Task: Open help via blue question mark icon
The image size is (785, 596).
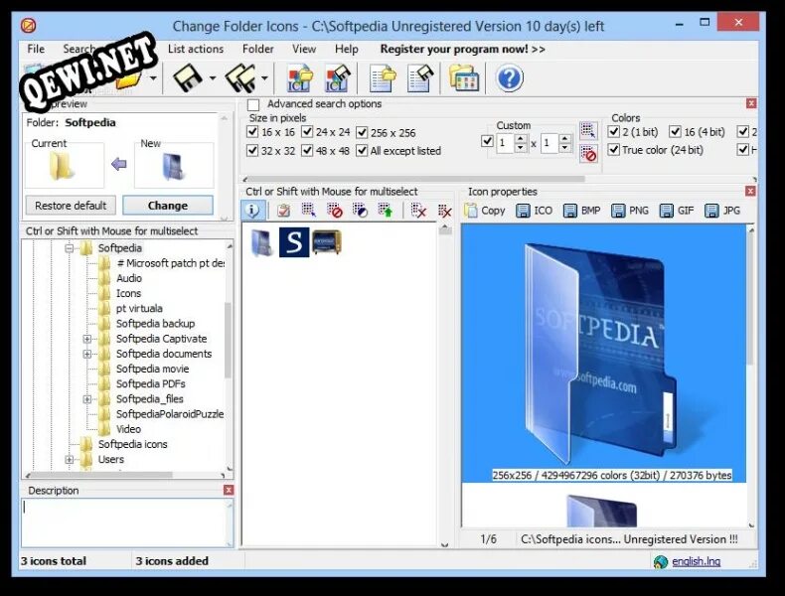Action: click(x=509, y=78)
